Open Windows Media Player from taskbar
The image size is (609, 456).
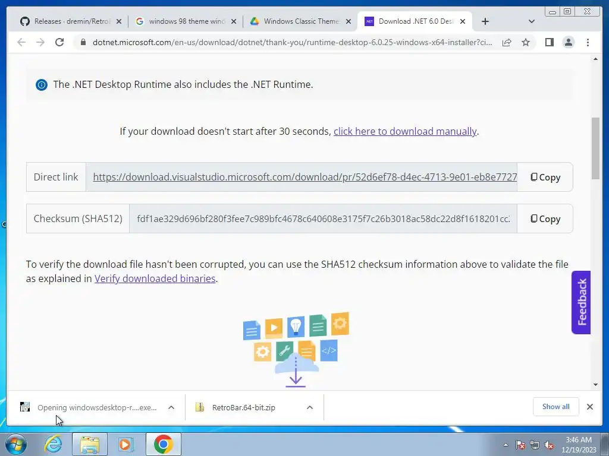(x=125, y=444)
